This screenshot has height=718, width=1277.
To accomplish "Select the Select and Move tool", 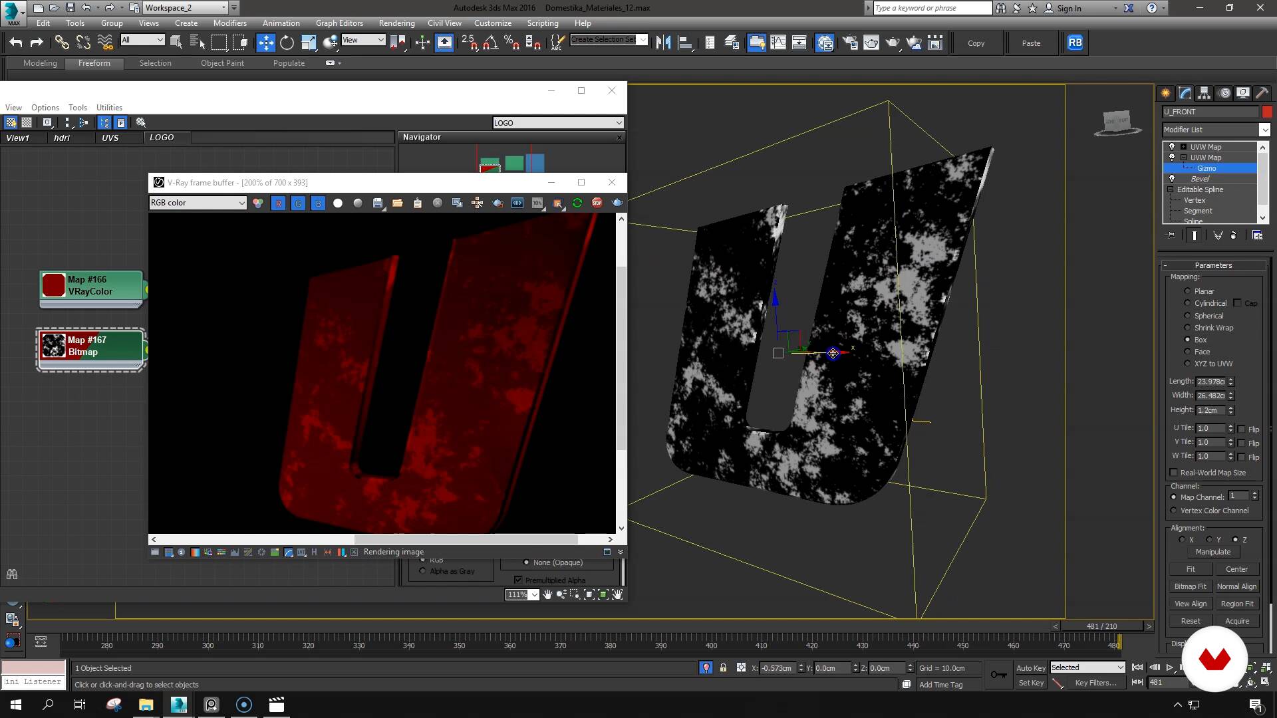I will click(265, 43).
